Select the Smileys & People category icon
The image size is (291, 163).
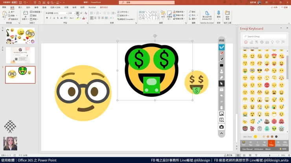tap(246, 42)
